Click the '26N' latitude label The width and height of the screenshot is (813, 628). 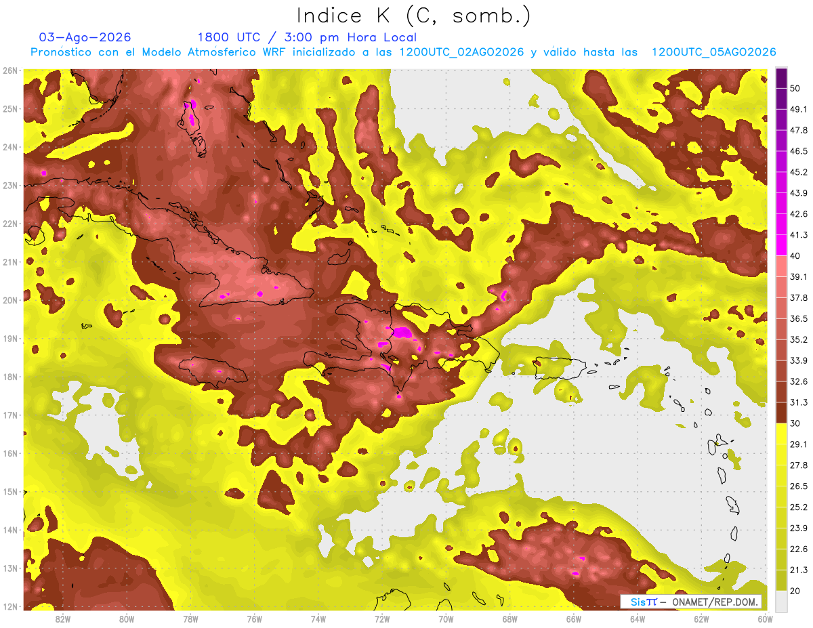[10, 70]
